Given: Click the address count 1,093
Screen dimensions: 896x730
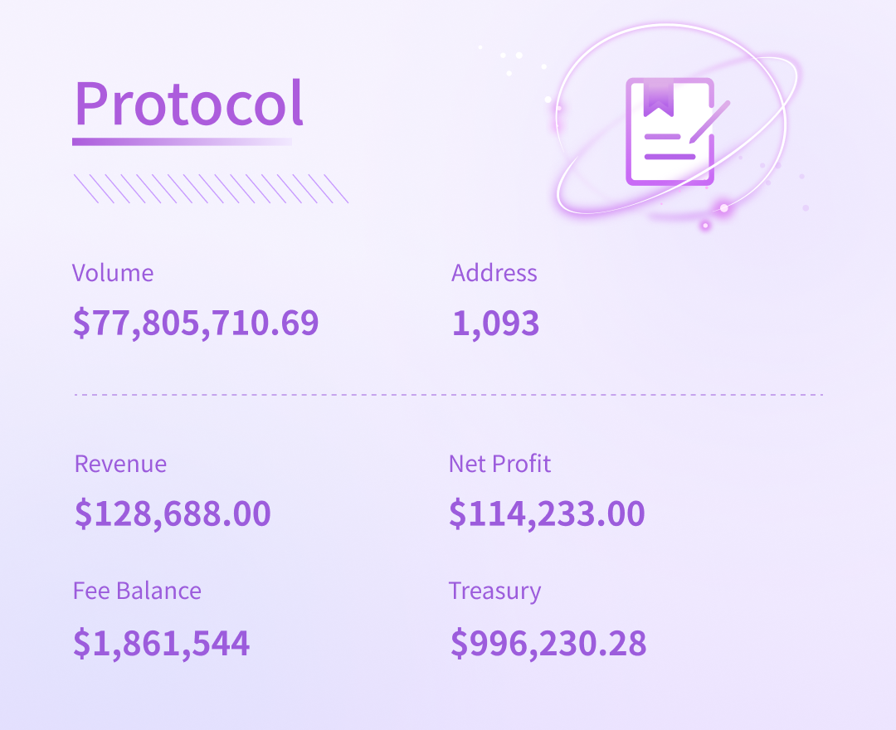Looking at the screenshot, I should click(x=495, y=324).
